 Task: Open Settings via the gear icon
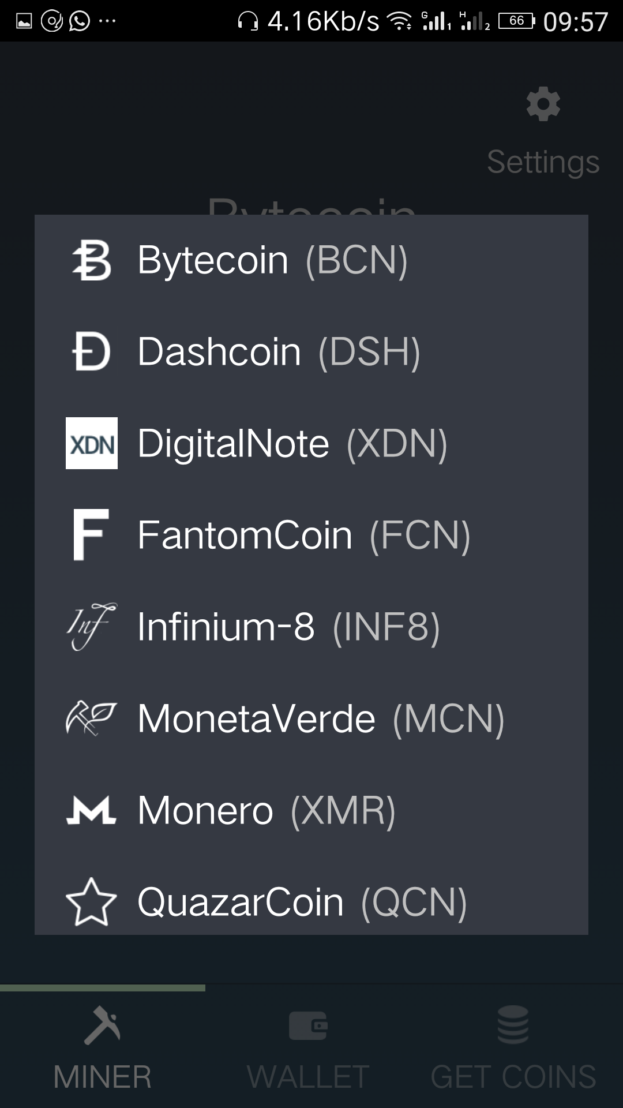[x=543, y=105]
